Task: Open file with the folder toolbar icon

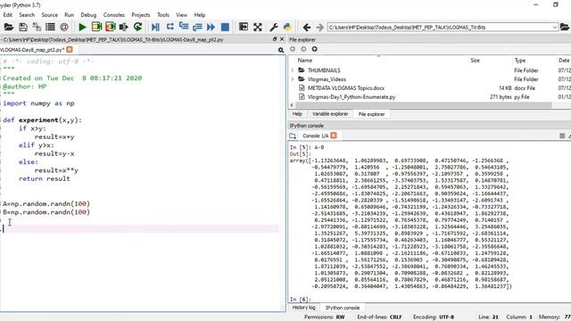Action: (x=8, y=27)
